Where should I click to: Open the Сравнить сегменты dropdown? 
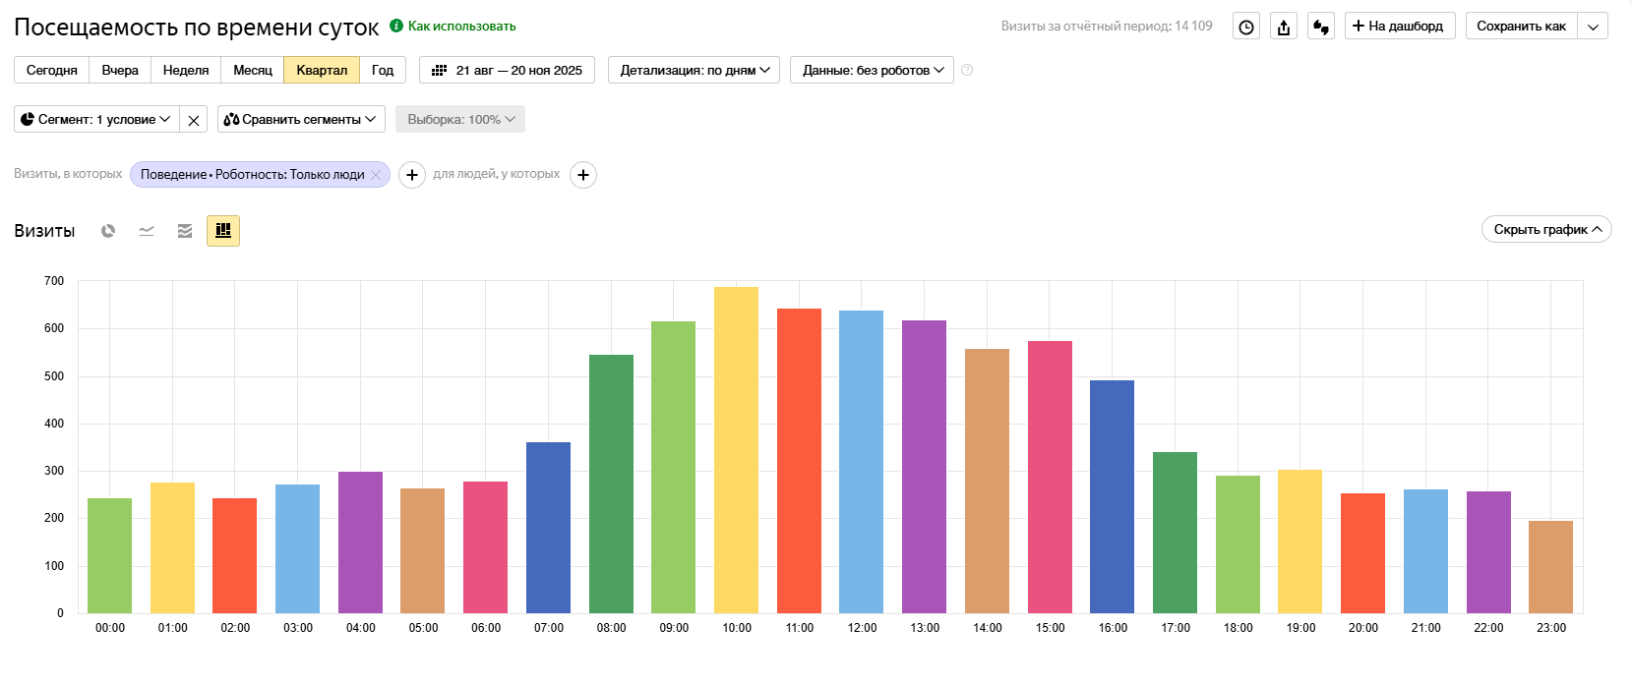coord(301,120)
